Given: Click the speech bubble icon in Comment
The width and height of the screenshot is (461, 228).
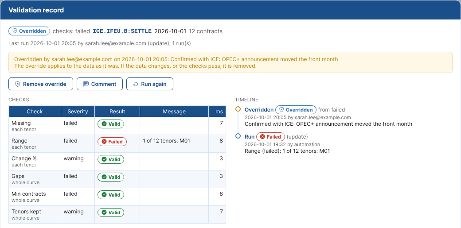Looking at the screenshot, I should [x=86, y=84].
